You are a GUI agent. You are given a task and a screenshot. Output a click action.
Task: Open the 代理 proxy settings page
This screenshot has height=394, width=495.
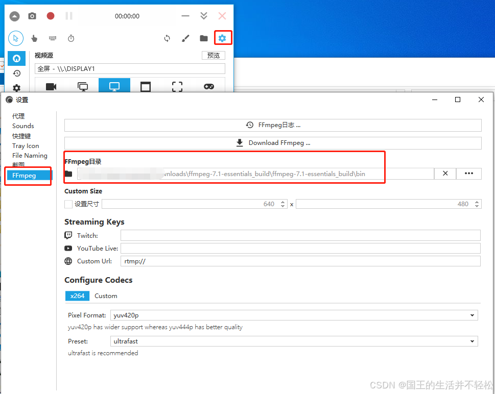(18, 116)
